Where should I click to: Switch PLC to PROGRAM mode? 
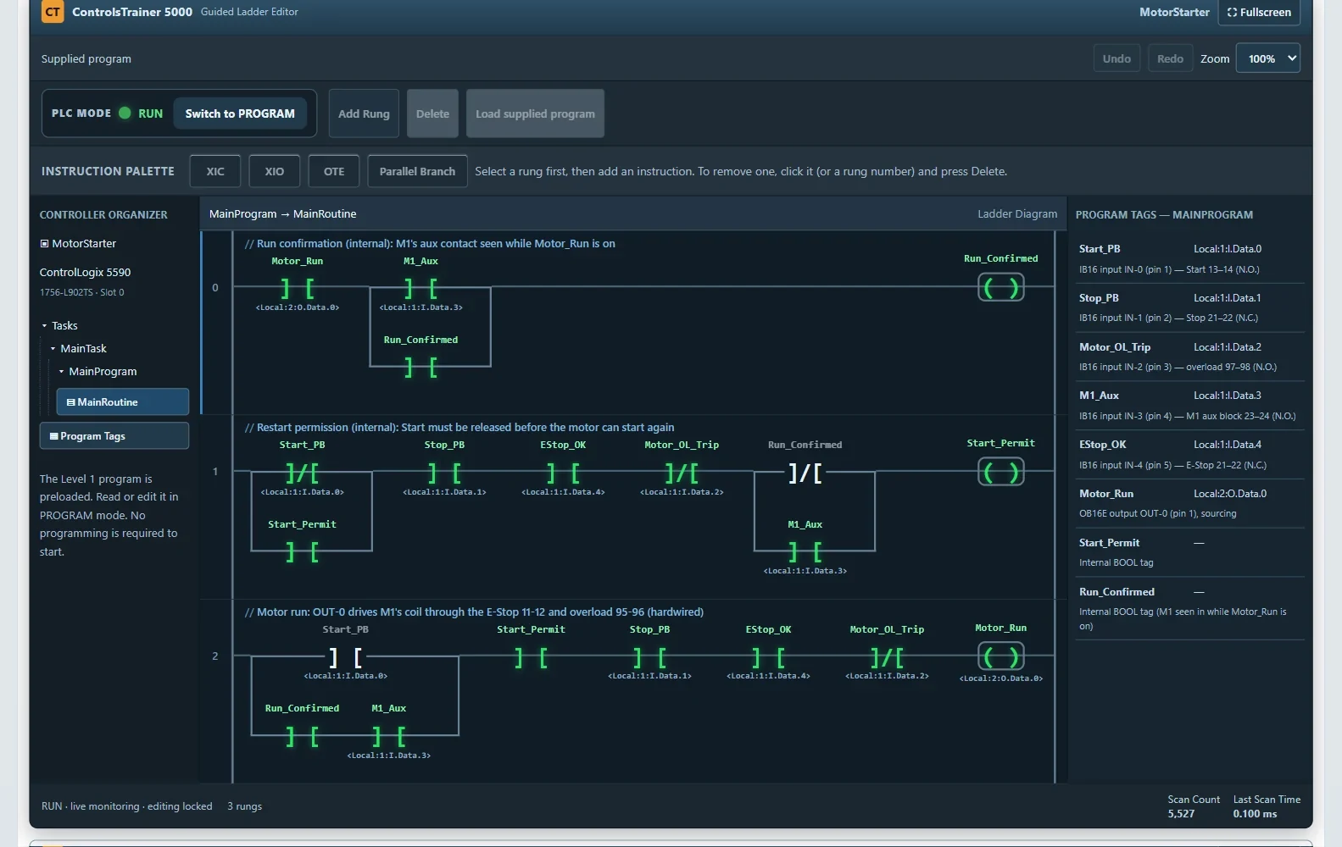point(240,113)
